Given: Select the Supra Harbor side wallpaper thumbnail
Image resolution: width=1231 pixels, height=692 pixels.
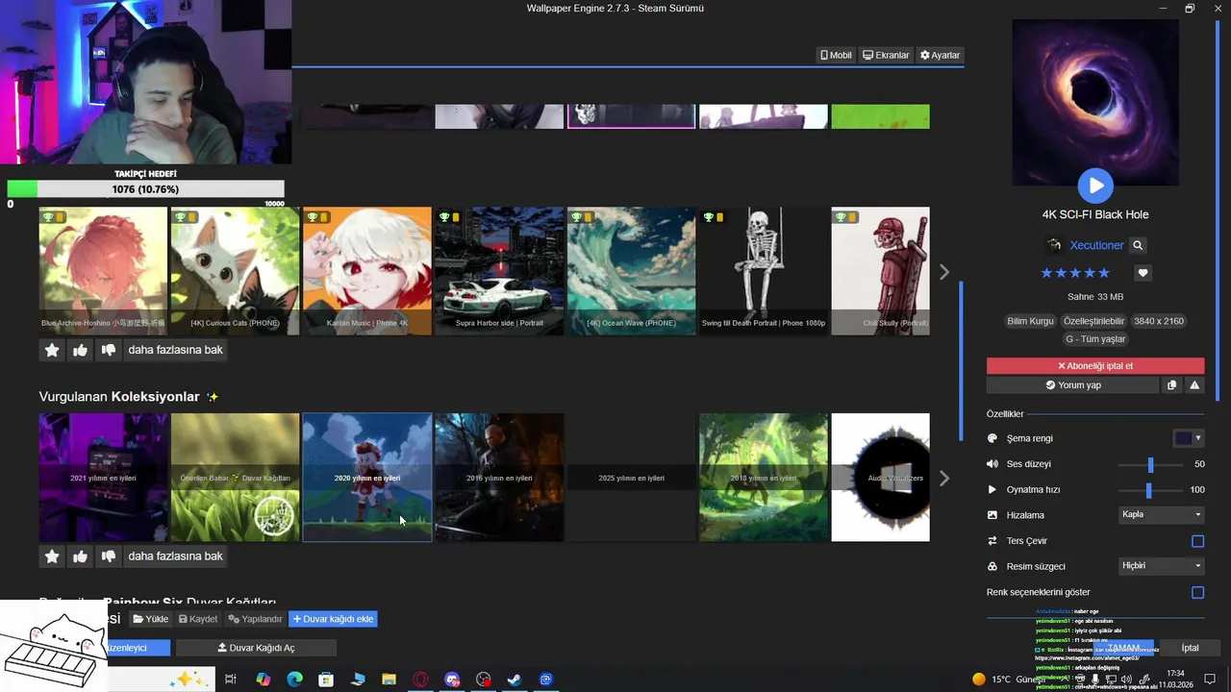Looking at the screenshot, I should (499, 271).
